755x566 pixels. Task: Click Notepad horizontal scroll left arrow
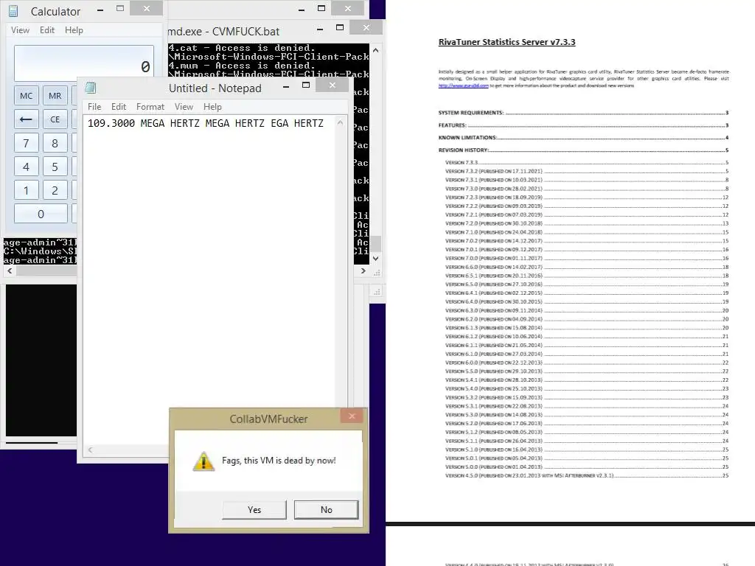(x=90, y=450)
